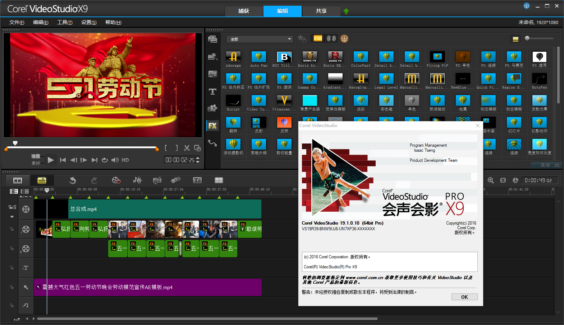Fit project in timeline window

pos(503,180)
